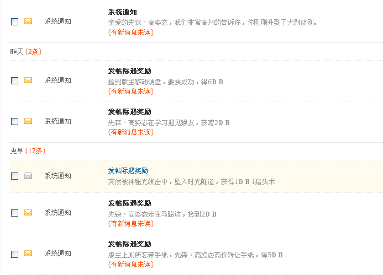Click the 更早 (17条) group header
Screen dimensions: 383x275
(28, 151)
